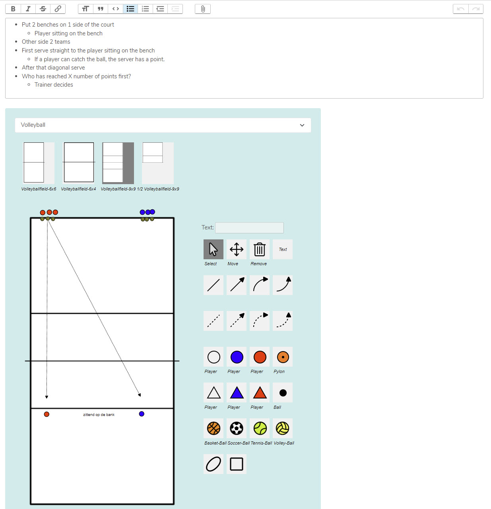Toggle italic text formatting
The height and width of the screenshot is (509, 491).
[x=28, y=9]
